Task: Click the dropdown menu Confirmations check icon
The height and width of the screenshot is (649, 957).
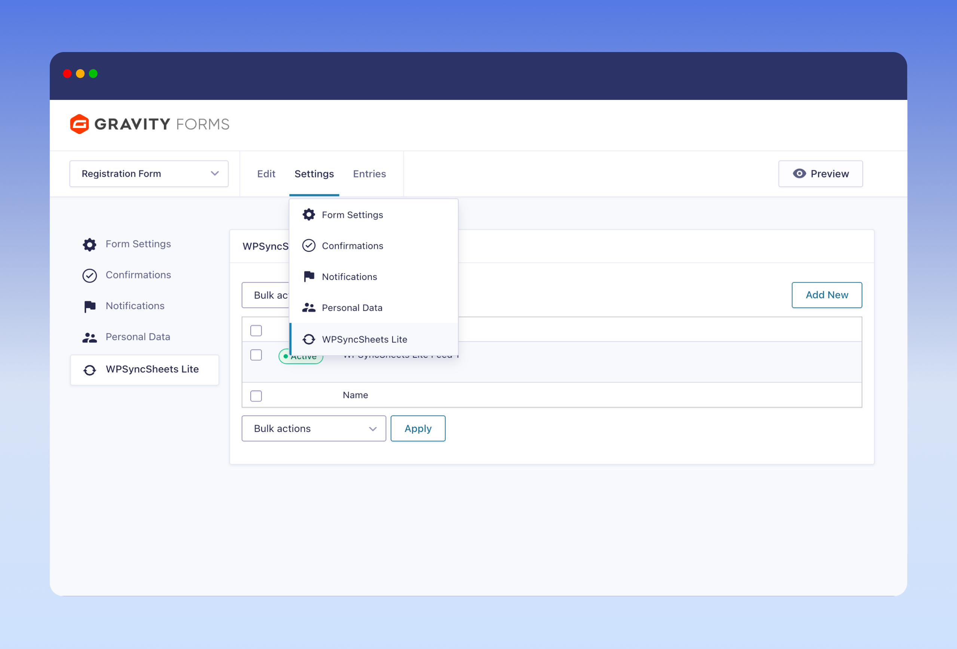Action: pyautogui.click(x=309, y=246)
